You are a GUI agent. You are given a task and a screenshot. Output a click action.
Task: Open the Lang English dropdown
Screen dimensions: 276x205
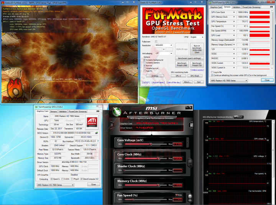pos(197,37)
